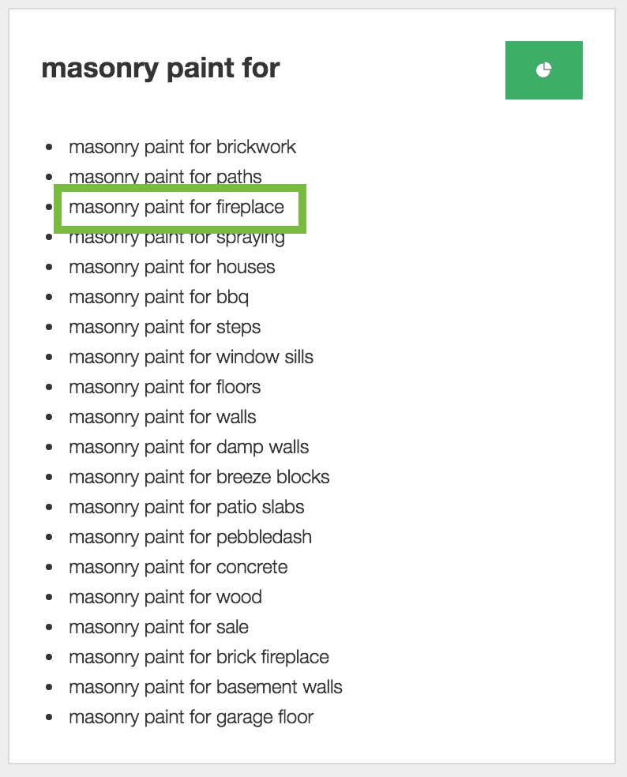Select 'masonry paint for patio slabs'
This screenshot has width=627, height=777.
[x=186, y=507]
